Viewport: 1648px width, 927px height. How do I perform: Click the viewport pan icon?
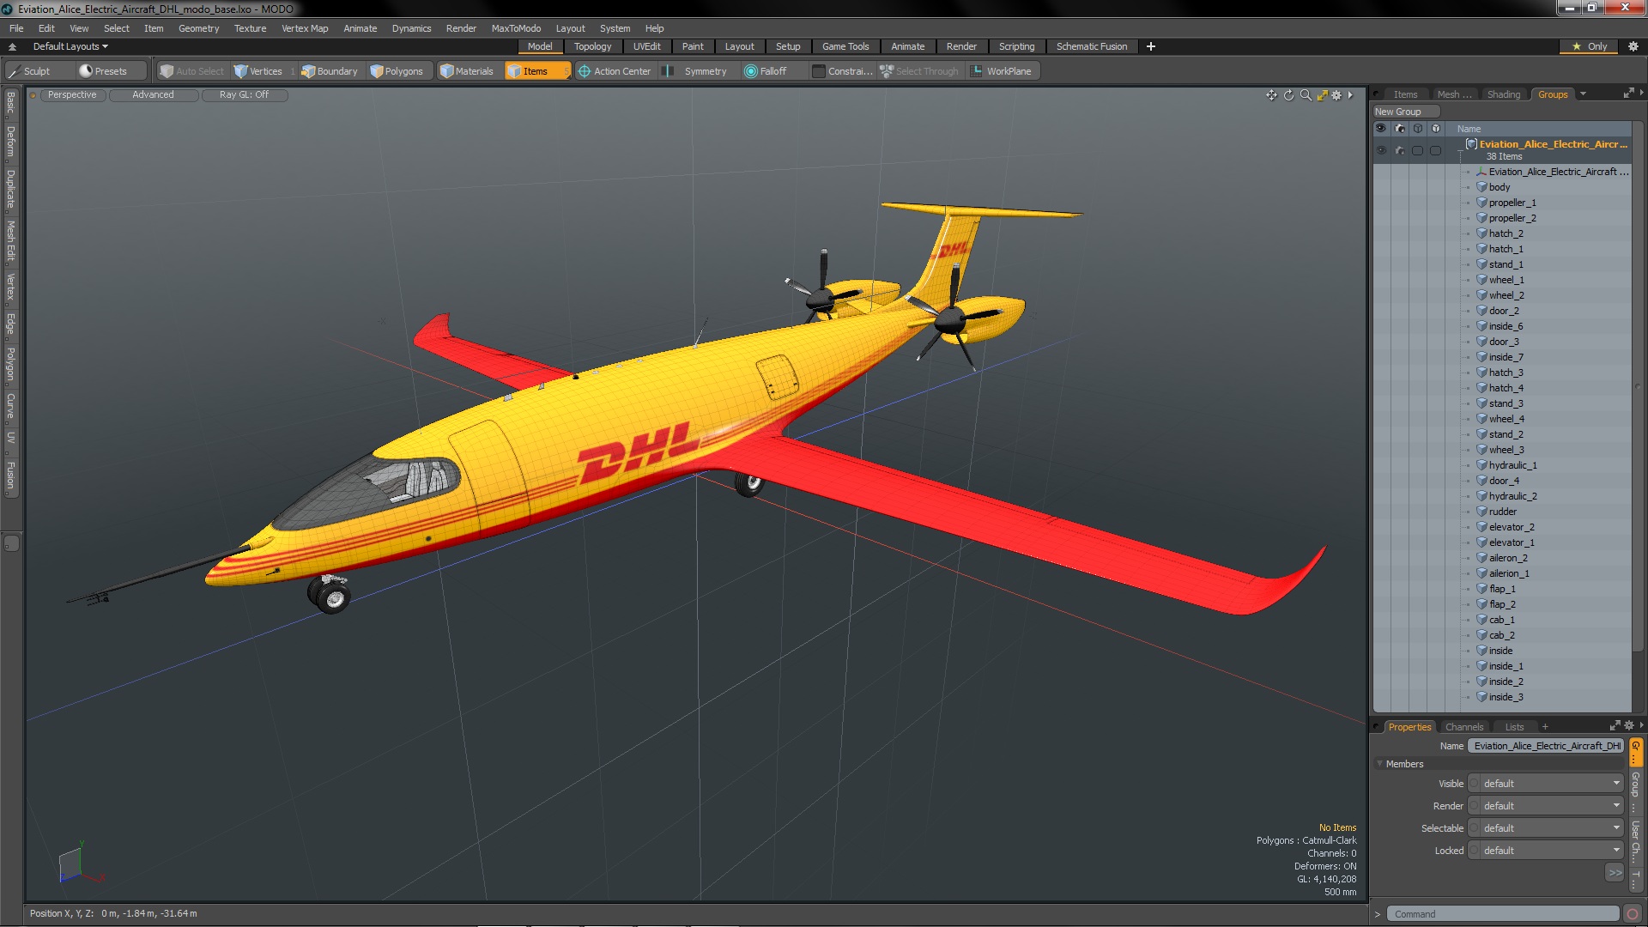click(1271, 95)
